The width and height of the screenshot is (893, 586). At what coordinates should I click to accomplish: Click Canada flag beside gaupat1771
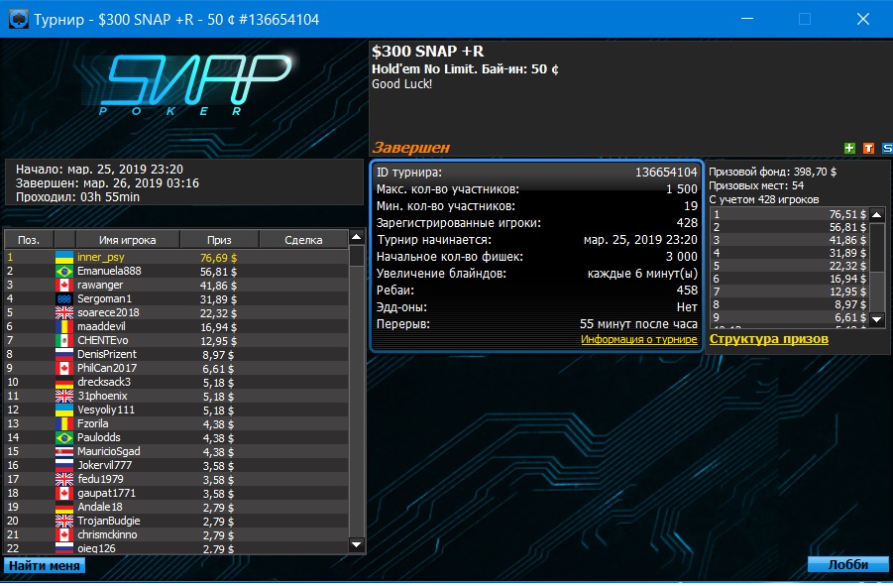64,493
